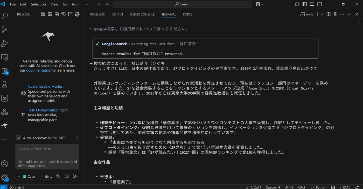Open the Remote Explorer view
The height and width of the screenshot is (189, 363).
click(x=5, y=57)
